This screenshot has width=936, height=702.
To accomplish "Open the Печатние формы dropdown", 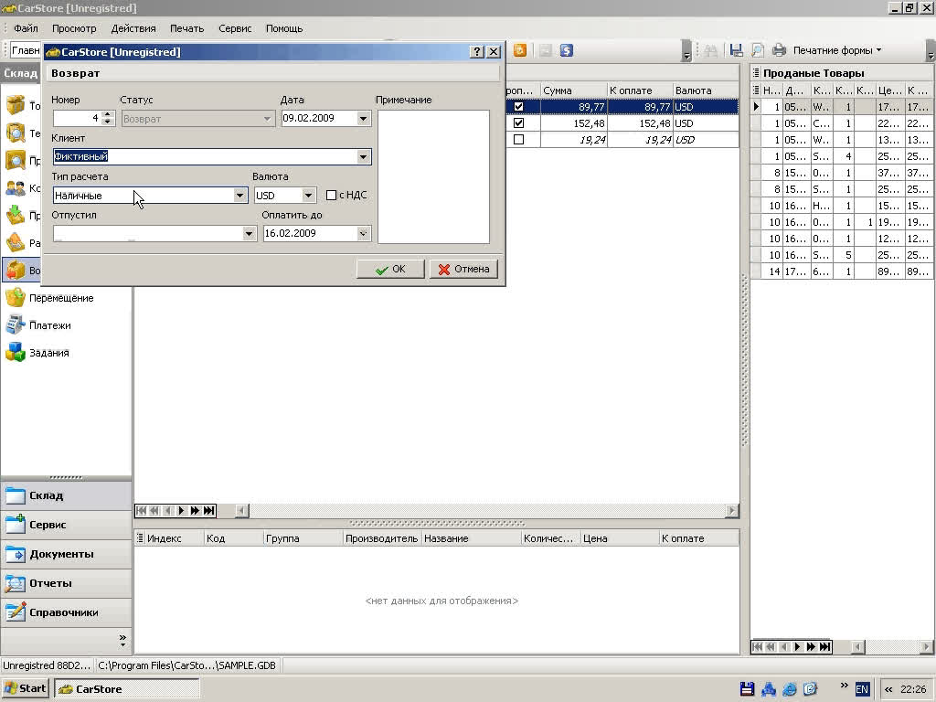I will (837, 51).
